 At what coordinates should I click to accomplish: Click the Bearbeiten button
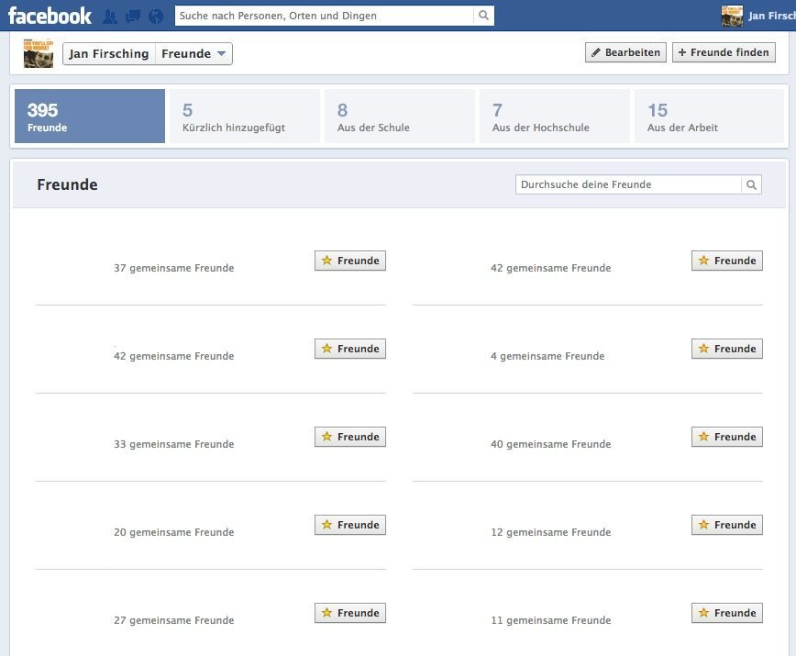coord(625,52)
